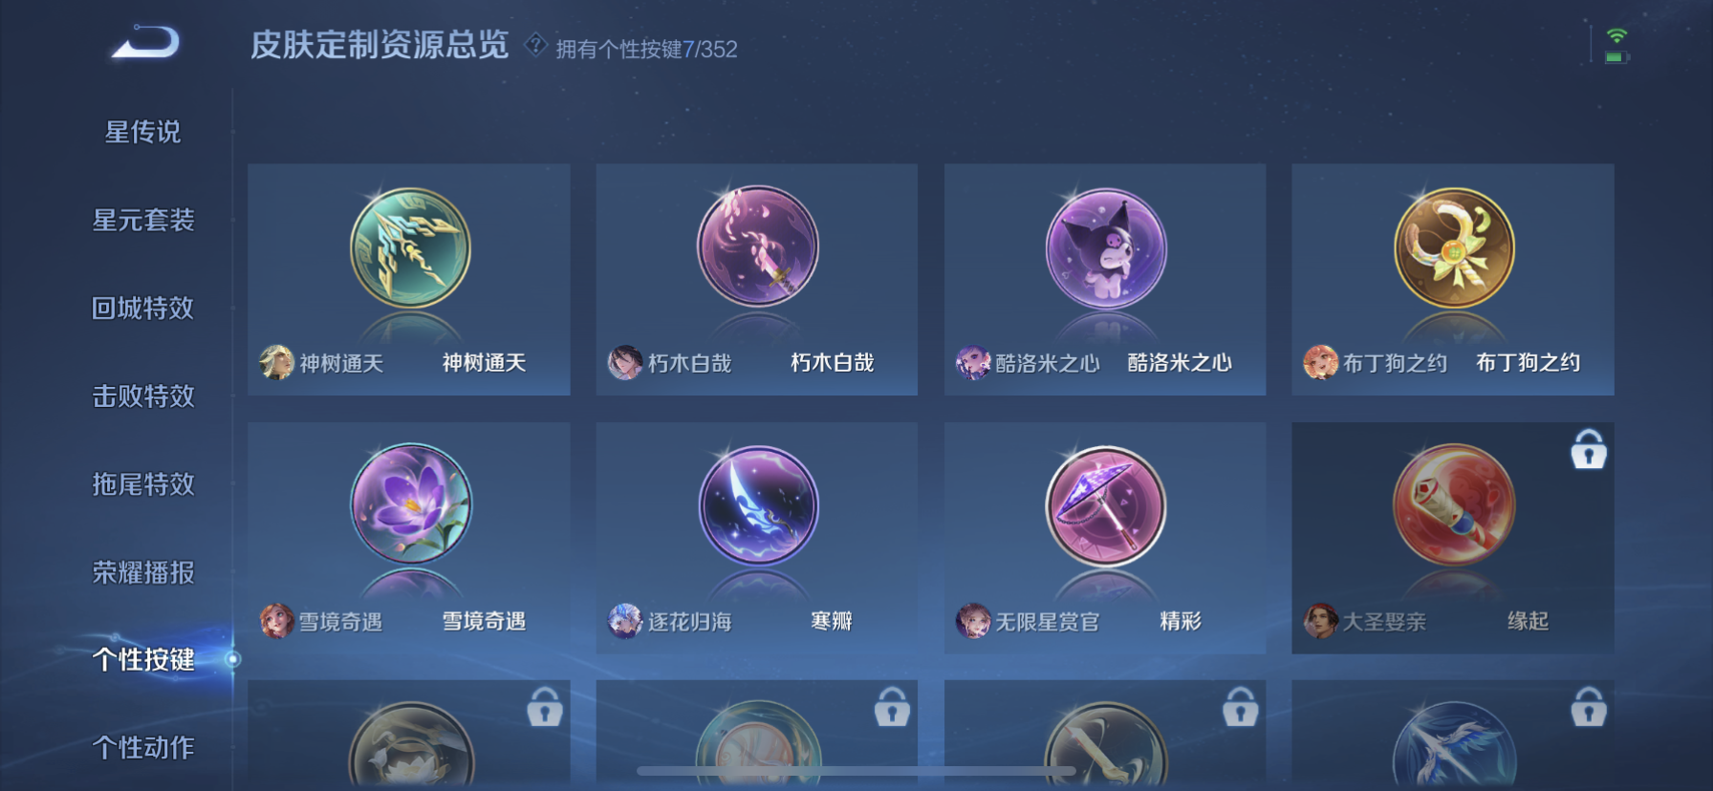The width and height of the screenshot is (1713, 791).
Task: Click the 无限星赏官 hero avatar
Action: click(973, 621)
